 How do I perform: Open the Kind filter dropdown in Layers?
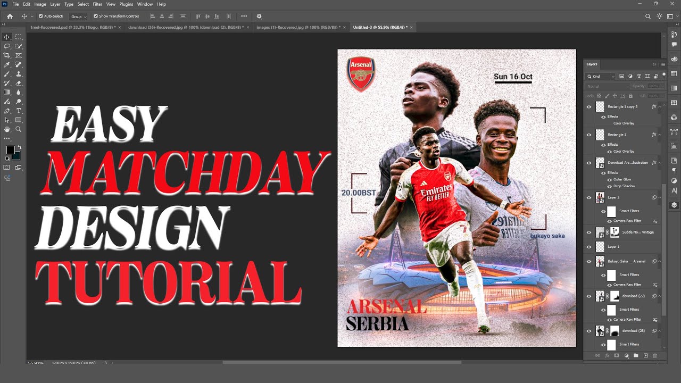coord(601,77)
